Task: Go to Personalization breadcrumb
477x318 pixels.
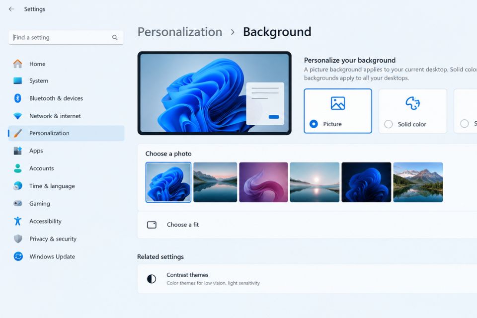Action: click(x=180, y=32)
